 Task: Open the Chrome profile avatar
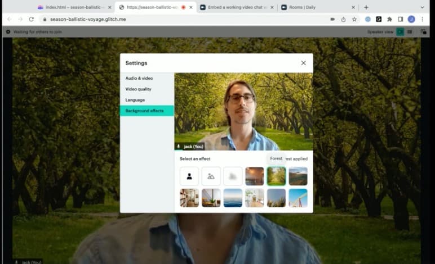(x=411, y=19)
